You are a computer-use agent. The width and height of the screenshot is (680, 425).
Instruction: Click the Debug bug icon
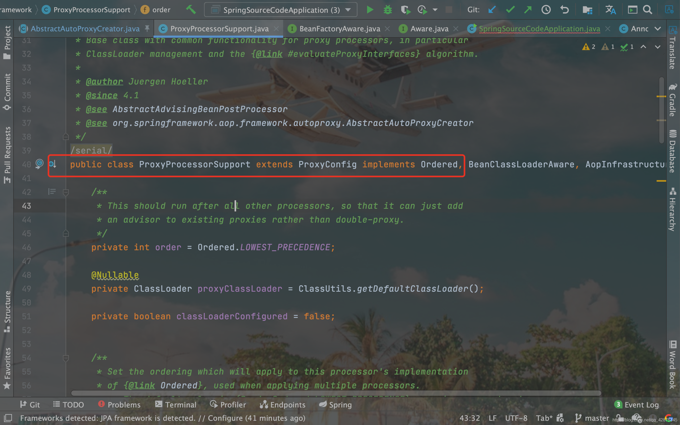[388, 10]
